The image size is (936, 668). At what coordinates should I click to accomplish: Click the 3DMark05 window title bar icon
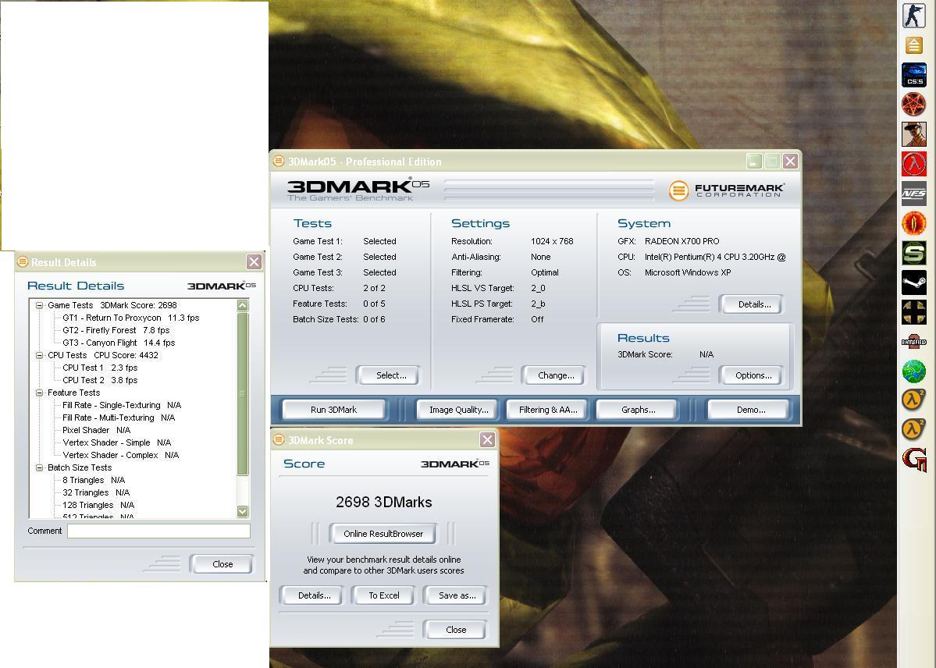click(x=279, y=162)
